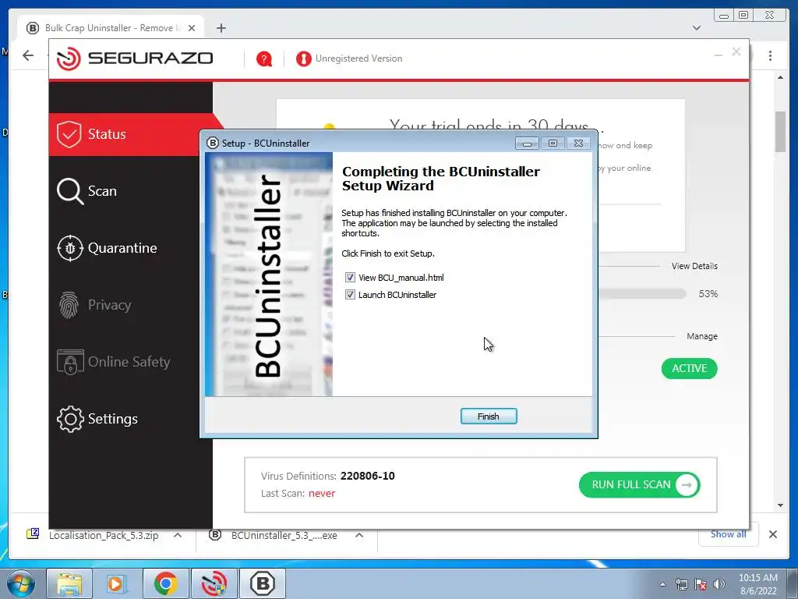The image size is (798, 599).
Task: Open the View Details link
Action: coord(694,266)
